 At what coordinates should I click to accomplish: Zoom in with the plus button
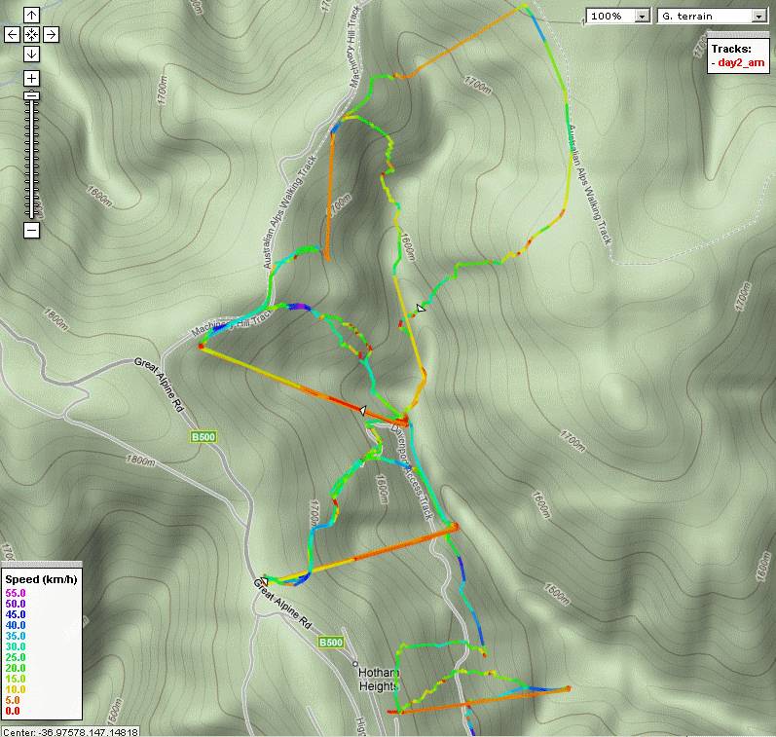tap(31, 78)
